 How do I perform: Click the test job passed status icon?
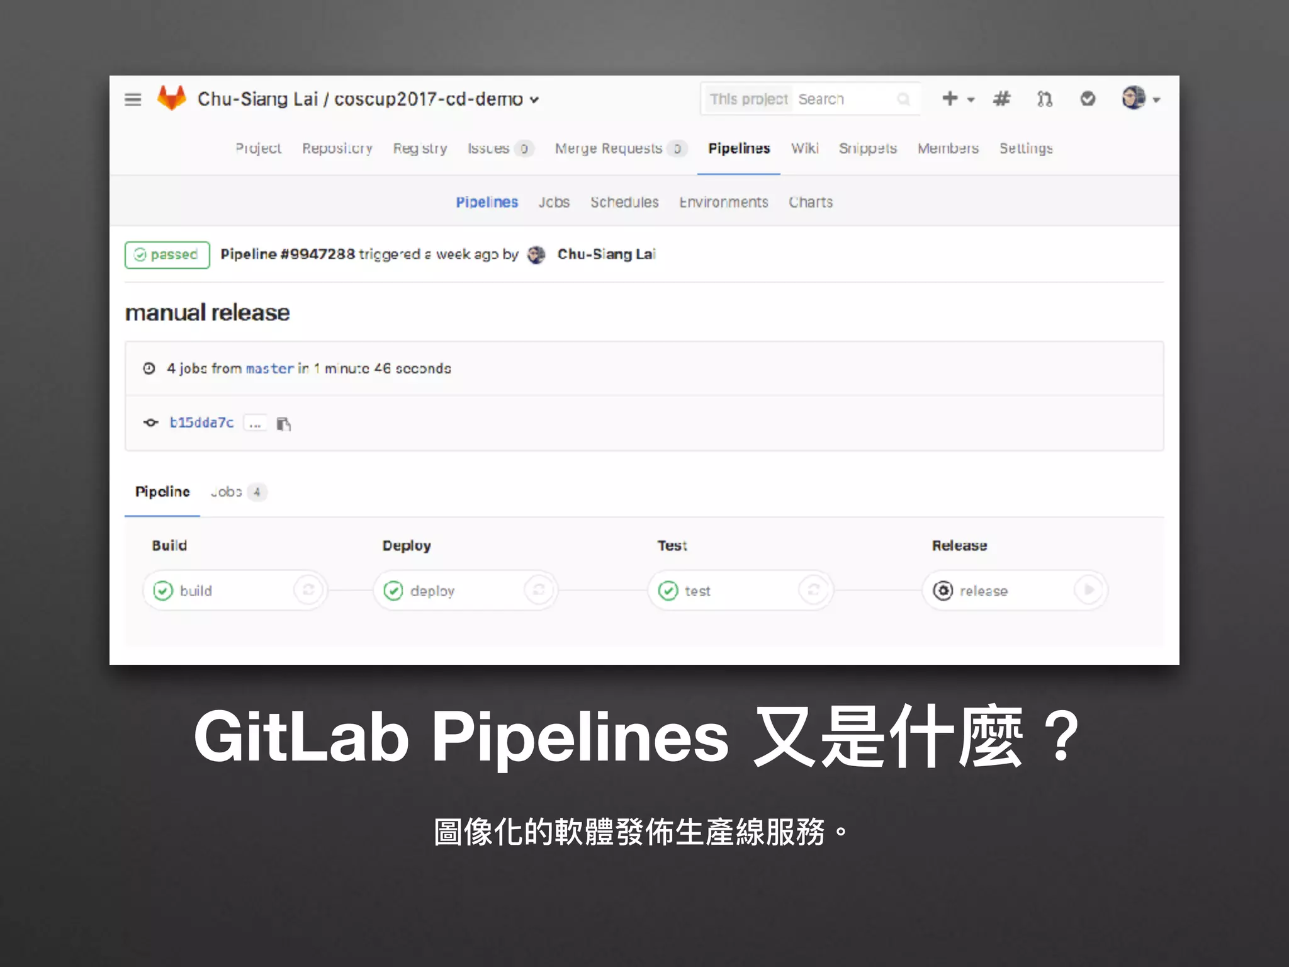(x=668, y=591)
